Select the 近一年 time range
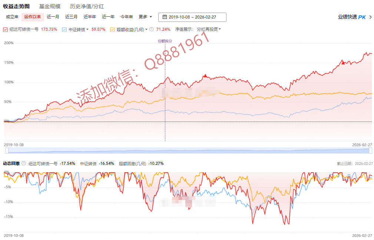 [108, 17]
